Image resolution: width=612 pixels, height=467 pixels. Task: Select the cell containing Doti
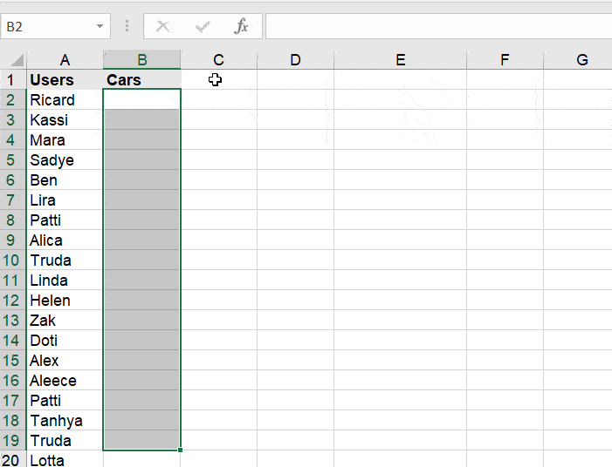pos(65,340)
